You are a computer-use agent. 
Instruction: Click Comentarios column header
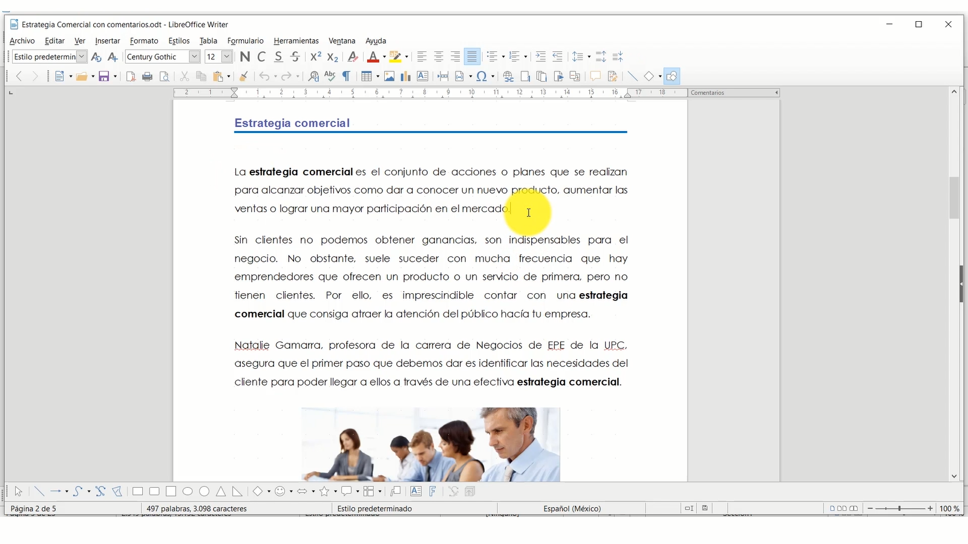point(733,92)
